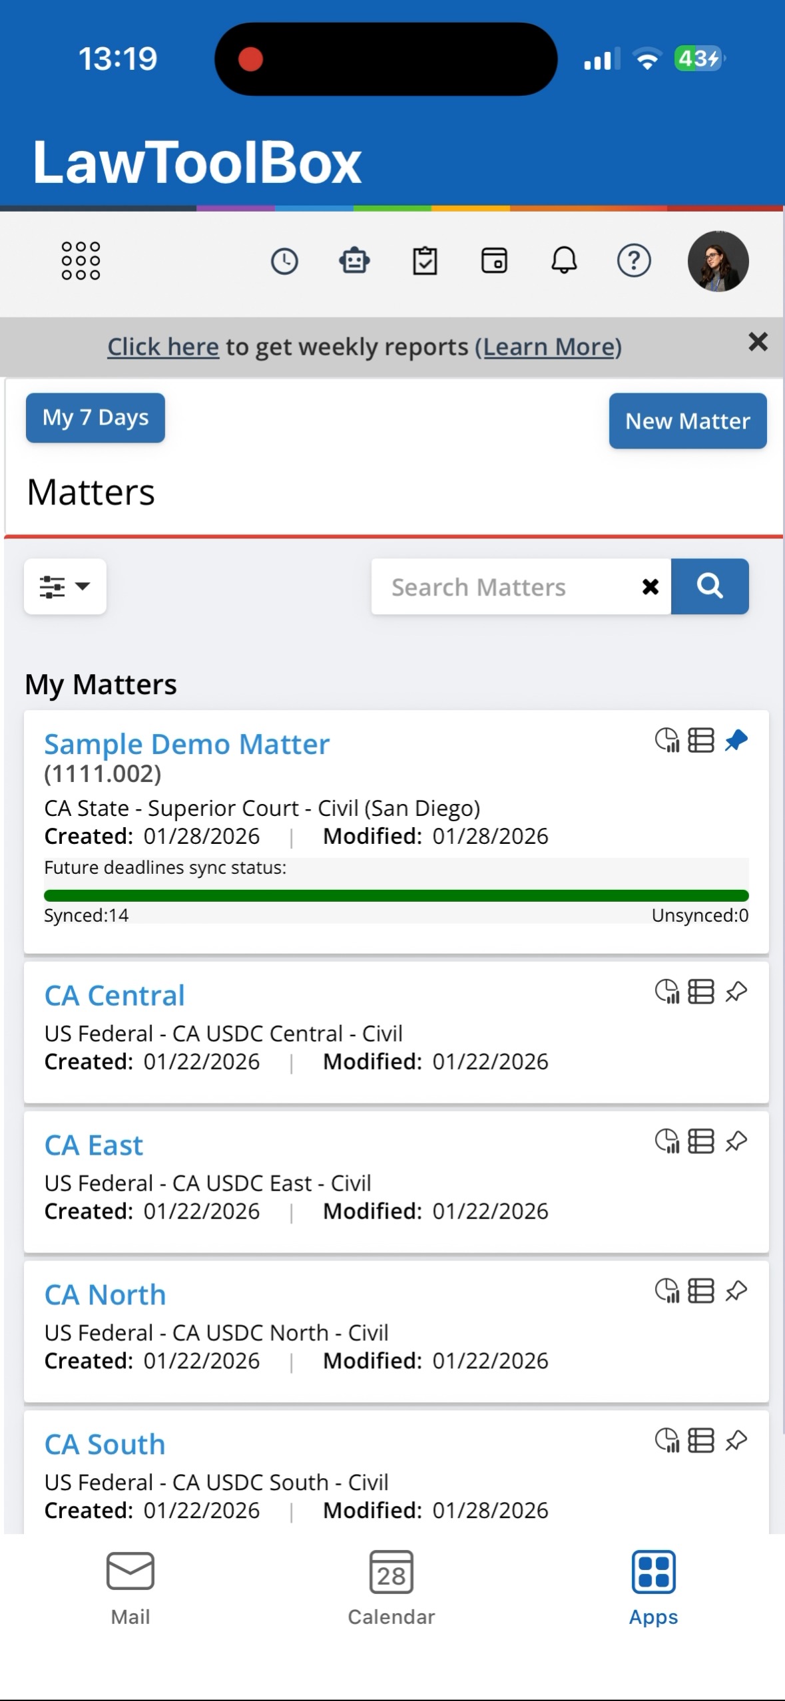The width and height of the screenshot is (785, 1701).
Task: Select the '(1111.002)' matter number
Action: coord(103,774)
